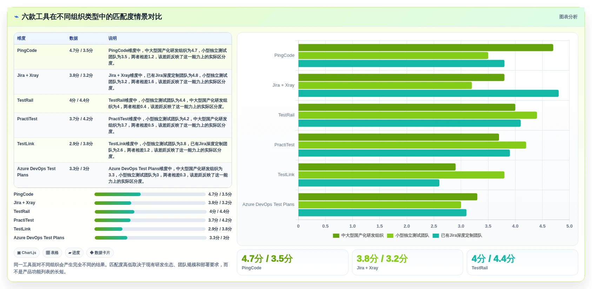Click the PractiTest progress bar
The height and width of the screenshot is (289, 592).
pyautogui.click(x=150, y=220)
